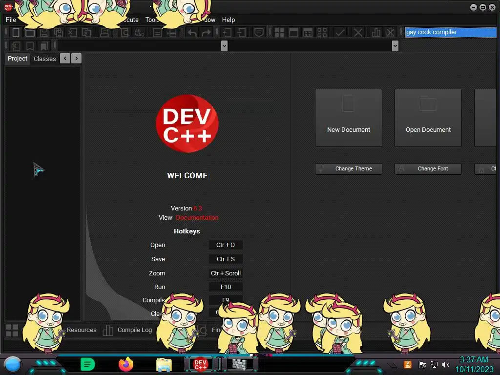Open the File menu
The image size is (500, 375).
click(11, 20)
